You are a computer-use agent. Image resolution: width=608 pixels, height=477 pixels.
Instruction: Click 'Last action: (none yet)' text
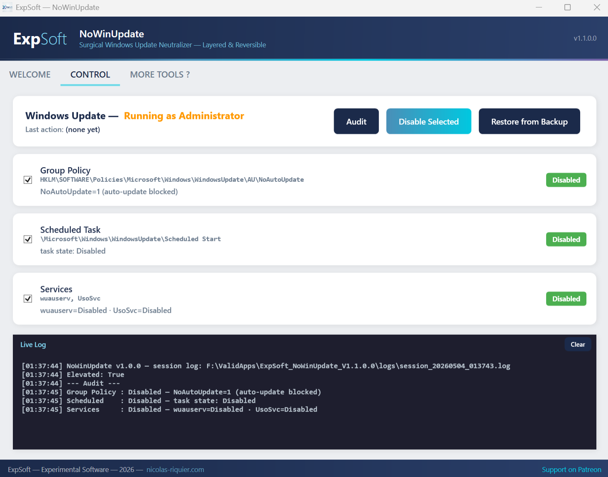[x=63, y=129]
